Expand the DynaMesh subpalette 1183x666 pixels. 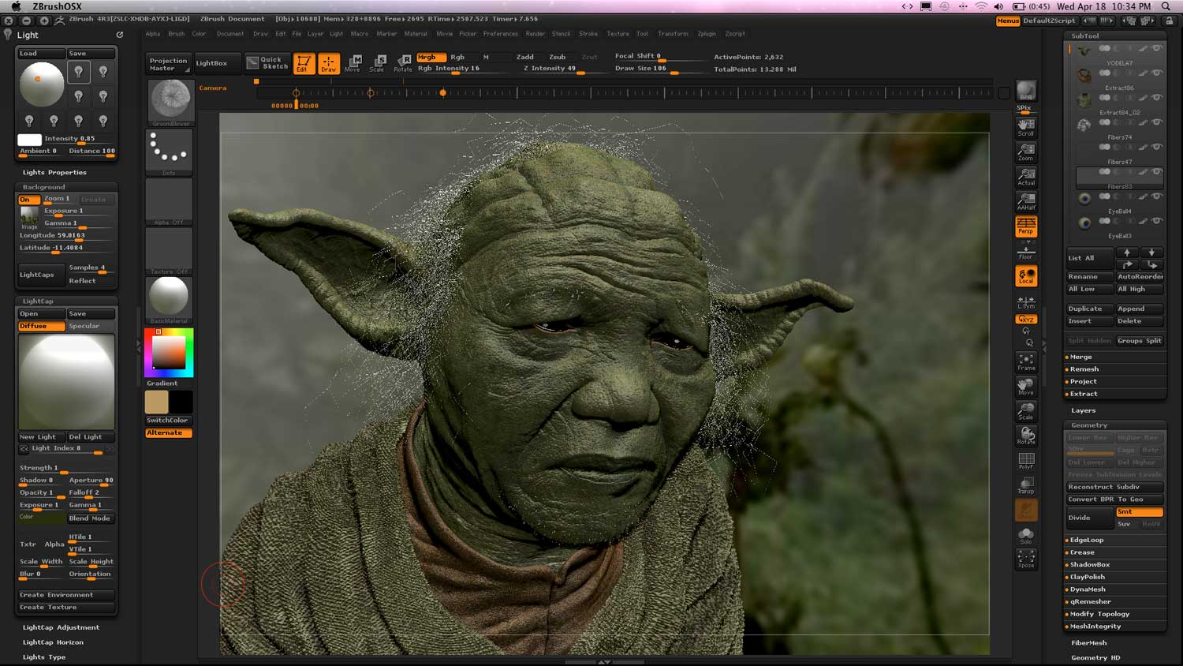(1088, 589)
